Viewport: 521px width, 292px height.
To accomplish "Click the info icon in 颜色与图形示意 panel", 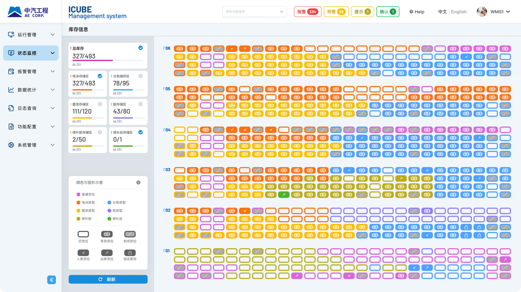I will click(x=138, y=182).
